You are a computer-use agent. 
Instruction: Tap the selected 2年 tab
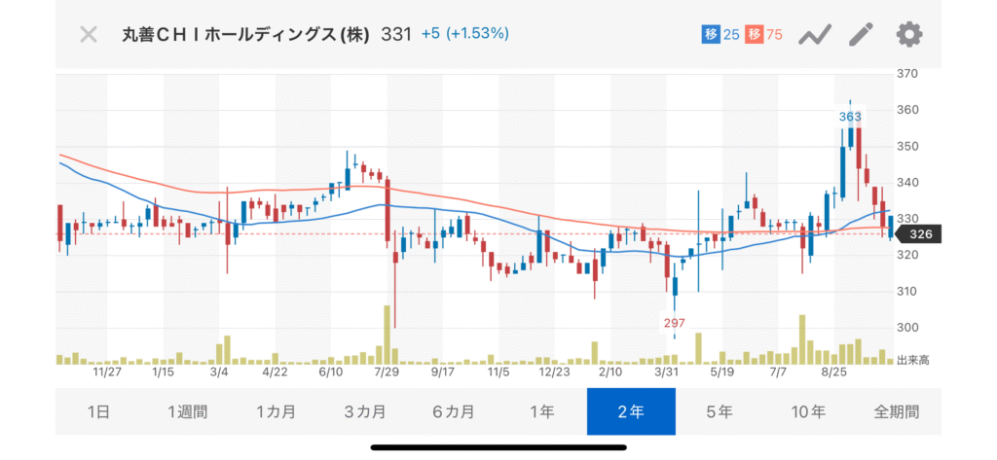[x=630, y=411]
